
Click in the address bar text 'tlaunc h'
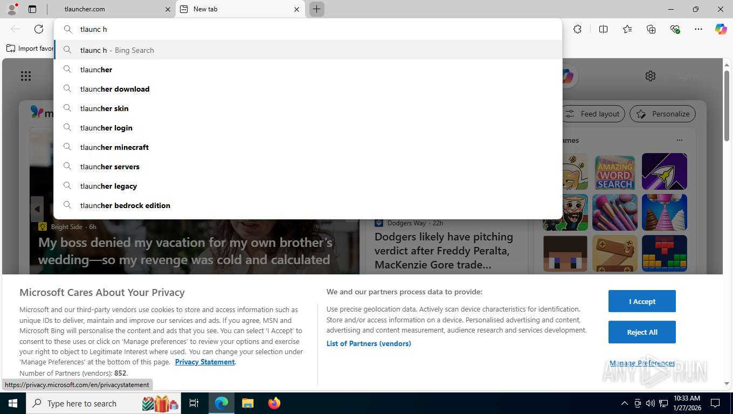tap(94, 29)
